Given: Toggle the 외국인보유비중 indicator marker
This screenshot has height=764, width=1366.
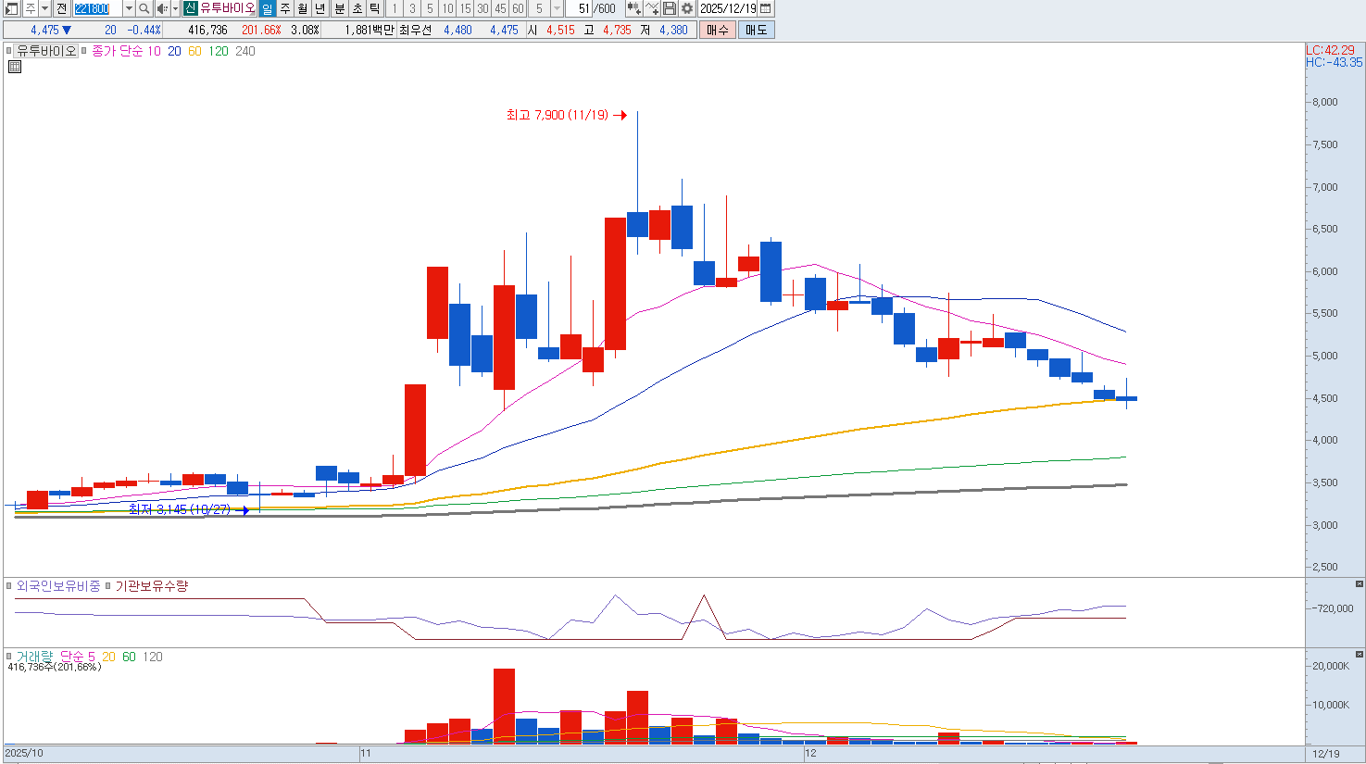Looking at the screenshot, I should tap(9, 586).
